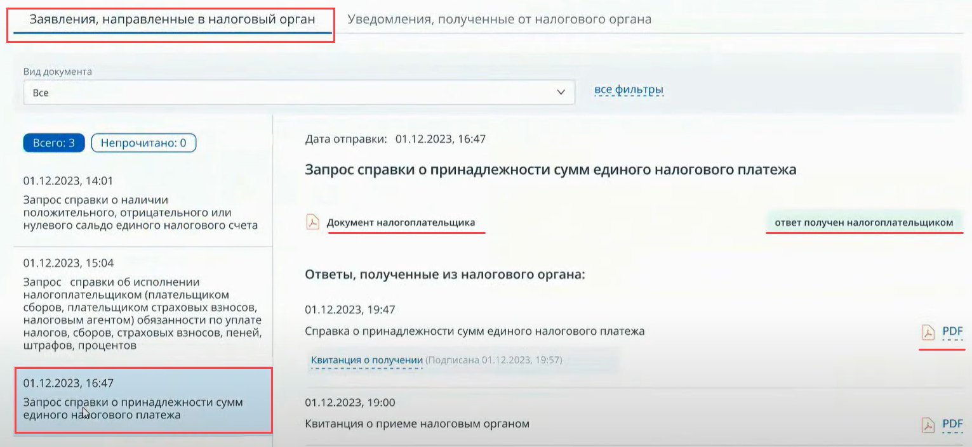
Task: Click the 'Квитанция о приеме налоговым органом' entry
Action: click(416, 424)
